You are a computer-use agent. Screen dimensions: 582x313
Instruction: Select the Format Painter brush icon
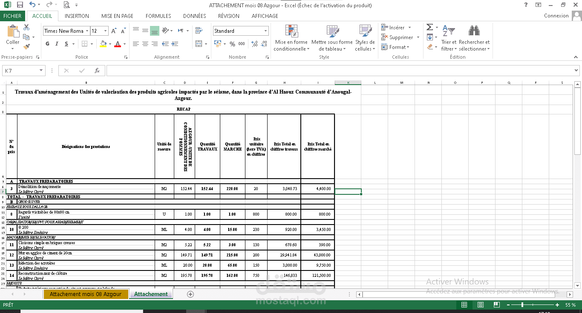26,46
